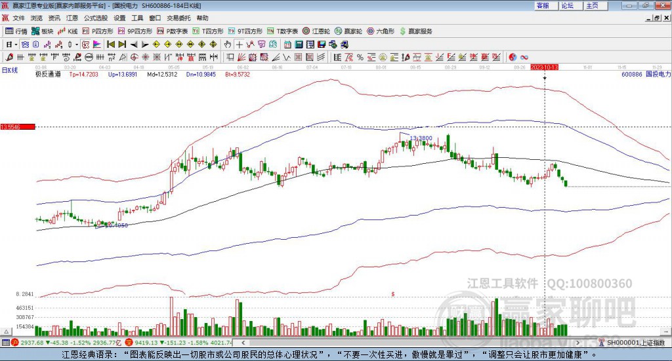Open the 日K线 period label on the chart
The width and height of the screenshot is (672, 361).
click(x=10, y=69)
